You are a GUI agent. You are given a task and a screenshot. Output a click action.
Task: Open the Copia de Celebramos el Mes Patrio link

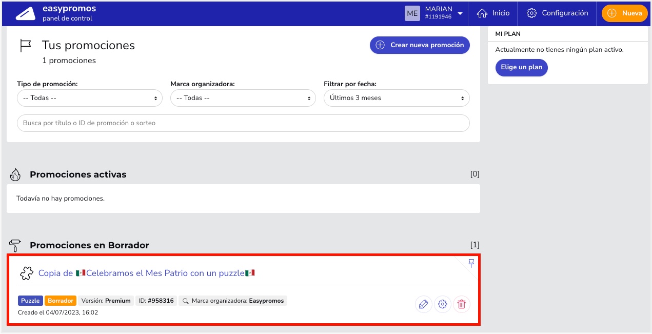(146, 273)
